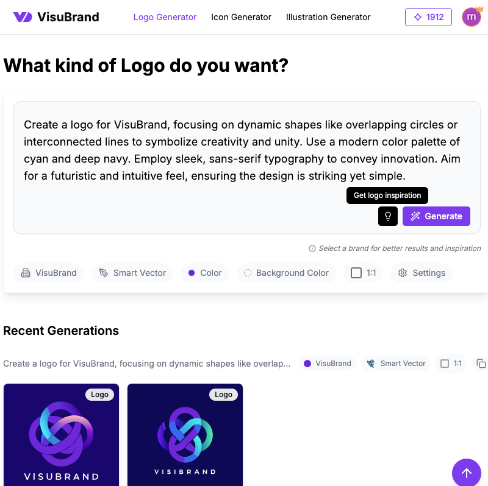488x486 pixels.
Task: Click the VisuBrand logo icon in header
Action: [x=23, y=17]
